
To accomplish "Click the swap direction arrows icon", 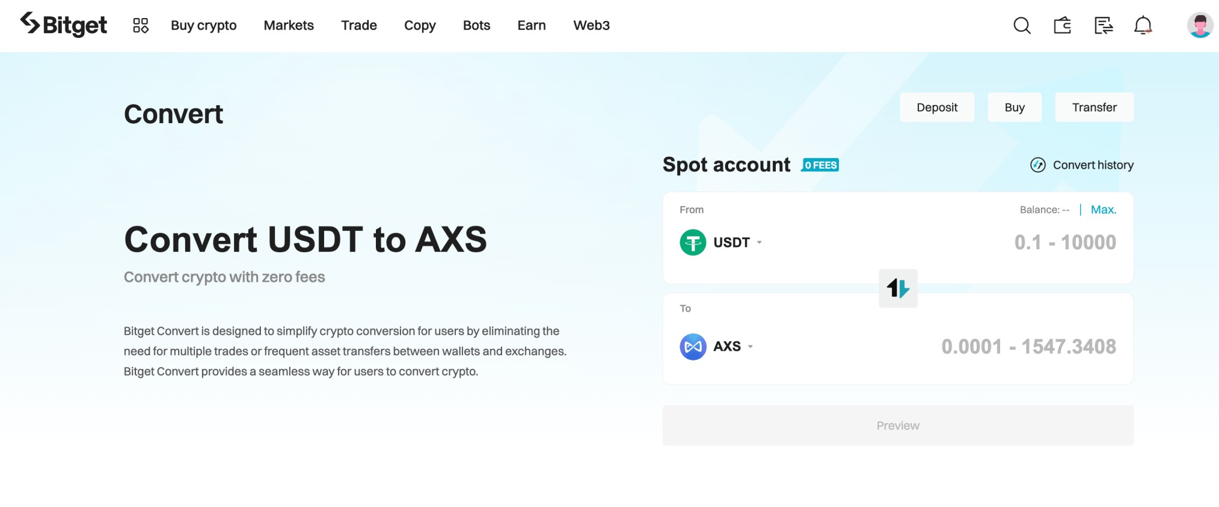I will [x=897, y=288].
